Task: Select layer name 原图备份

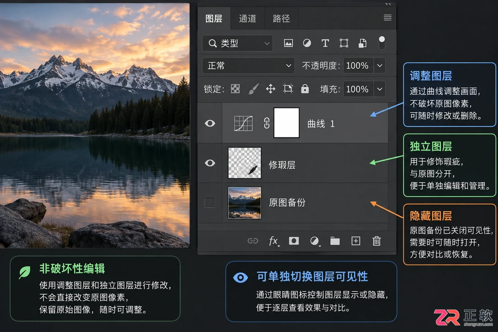Action: tap(287, 202)
